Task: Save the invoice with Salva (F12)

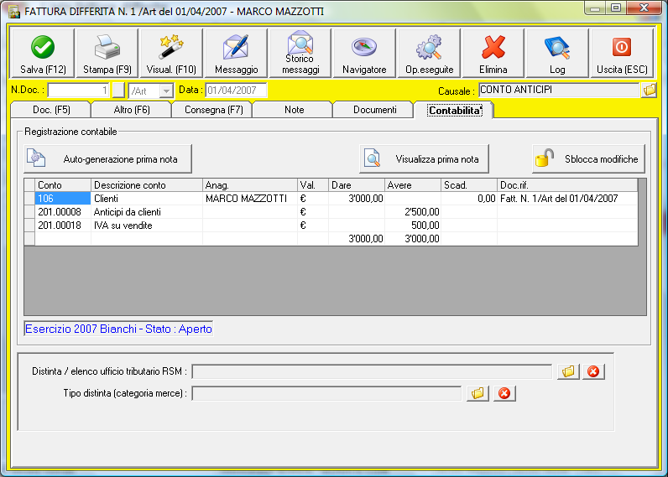Action: click(42, 53)
